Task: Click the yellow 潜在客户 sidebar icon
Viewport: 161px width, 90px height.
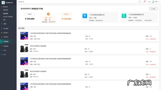Action: 2,33
